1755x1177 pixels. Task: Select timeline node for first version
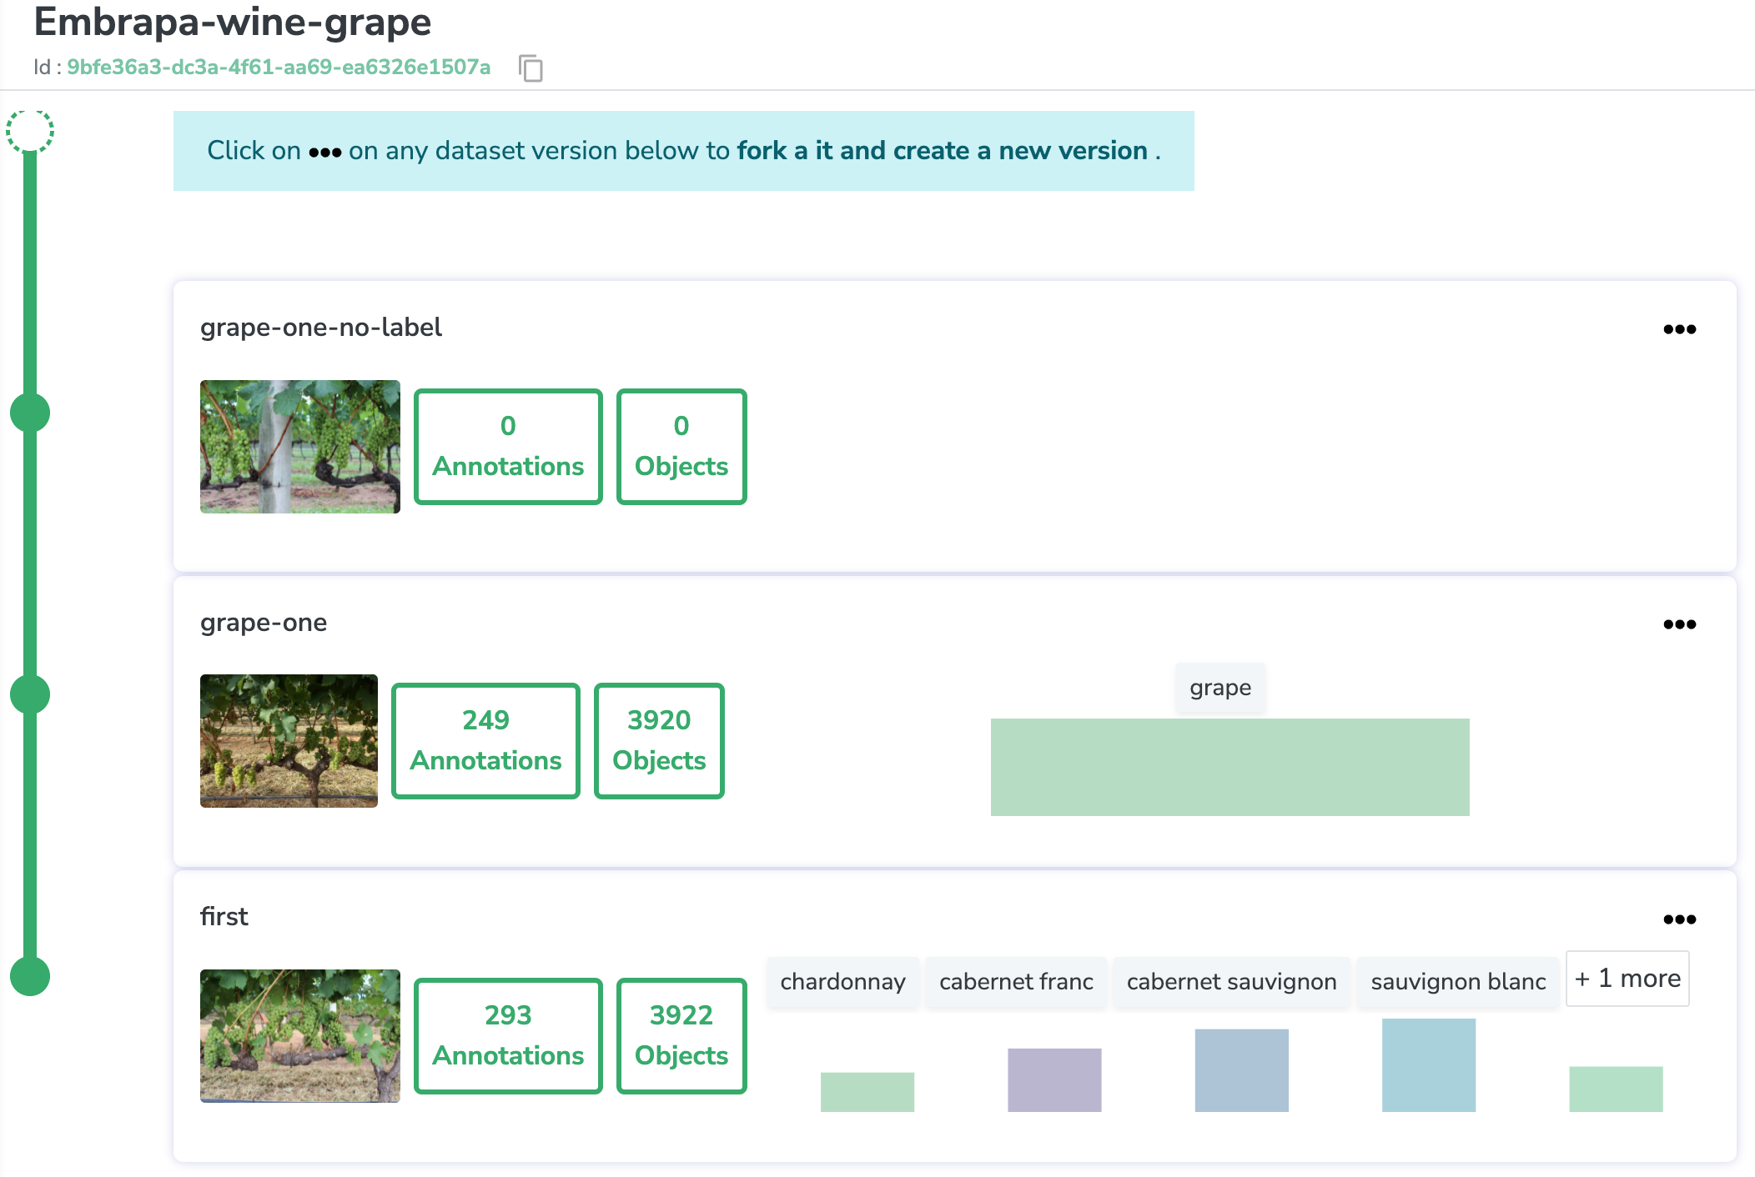(x=30, y=976)
